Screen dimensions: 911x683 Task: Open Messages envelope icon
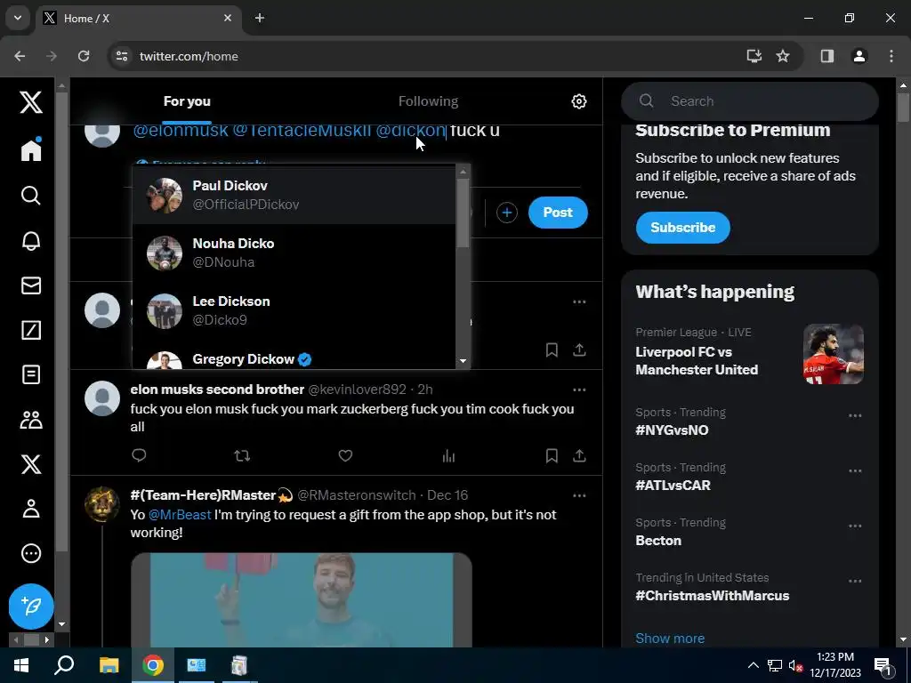coord(31,285)
